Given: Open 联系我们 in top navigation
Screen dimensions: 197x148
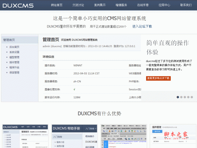Looking at the screenshot, I should tap(186, 5).
